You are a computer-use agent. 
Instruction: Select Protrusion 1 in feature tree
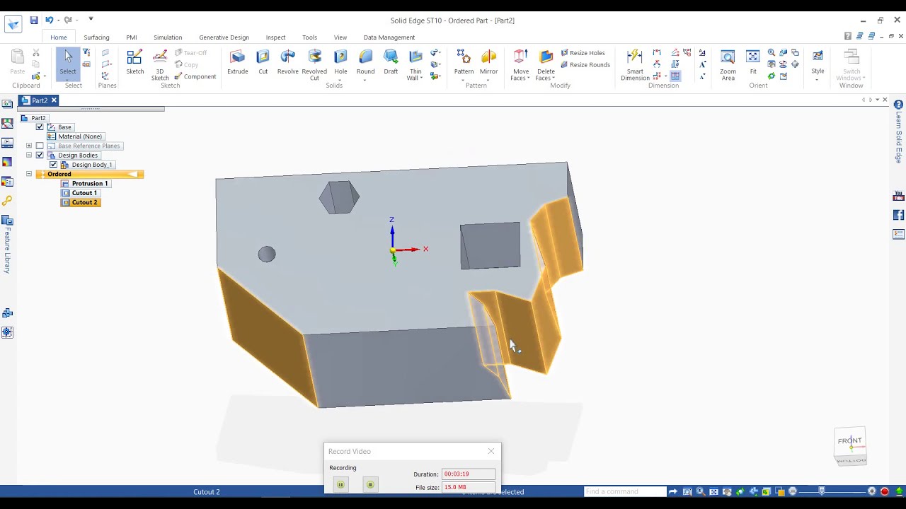click(85, 184)
